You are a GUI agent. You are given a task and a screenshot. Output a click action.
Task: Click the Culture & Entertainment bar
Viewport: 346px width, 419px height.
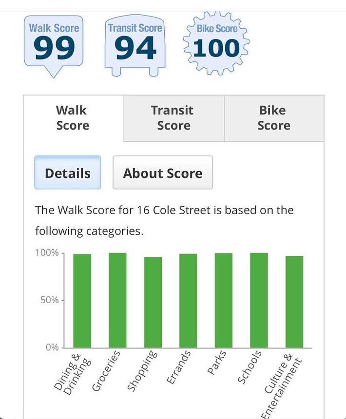tap(294, 302)
